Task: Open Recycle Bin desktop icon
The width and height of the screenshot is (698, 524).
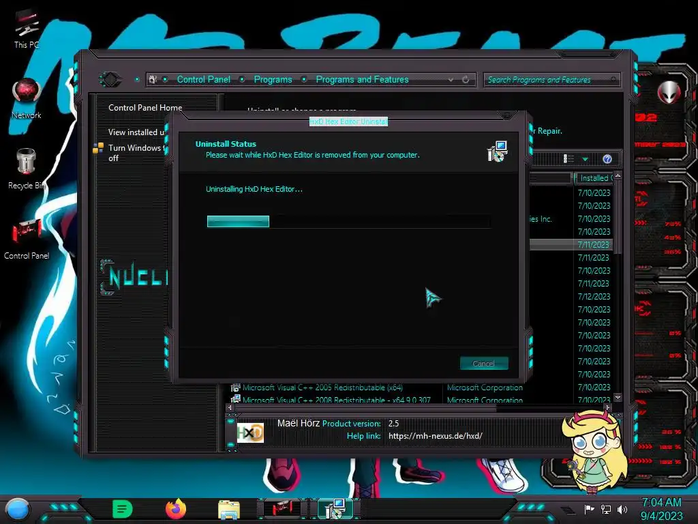Action: point(27,169)
